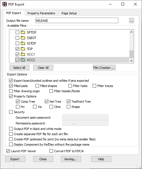This screenshot has height=169, width=142.
Task: Click the films list scrollbar thumb
Action: (x=131, y=54)
